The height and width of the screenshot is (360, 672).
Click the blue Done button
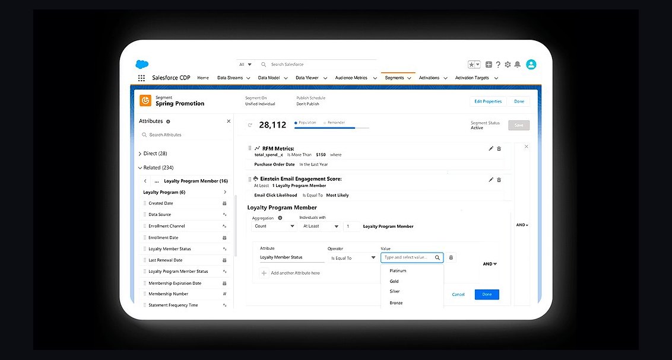tap(487, 295)
